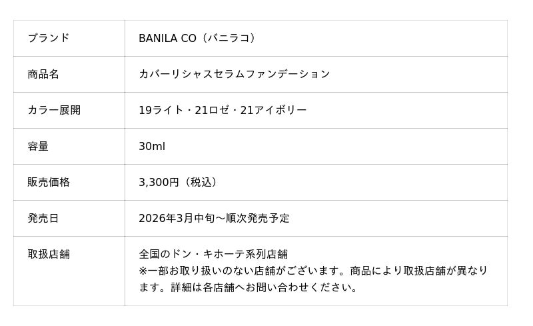Click the 3,300円 price value
533x326 pixels.
click(159, 182)
